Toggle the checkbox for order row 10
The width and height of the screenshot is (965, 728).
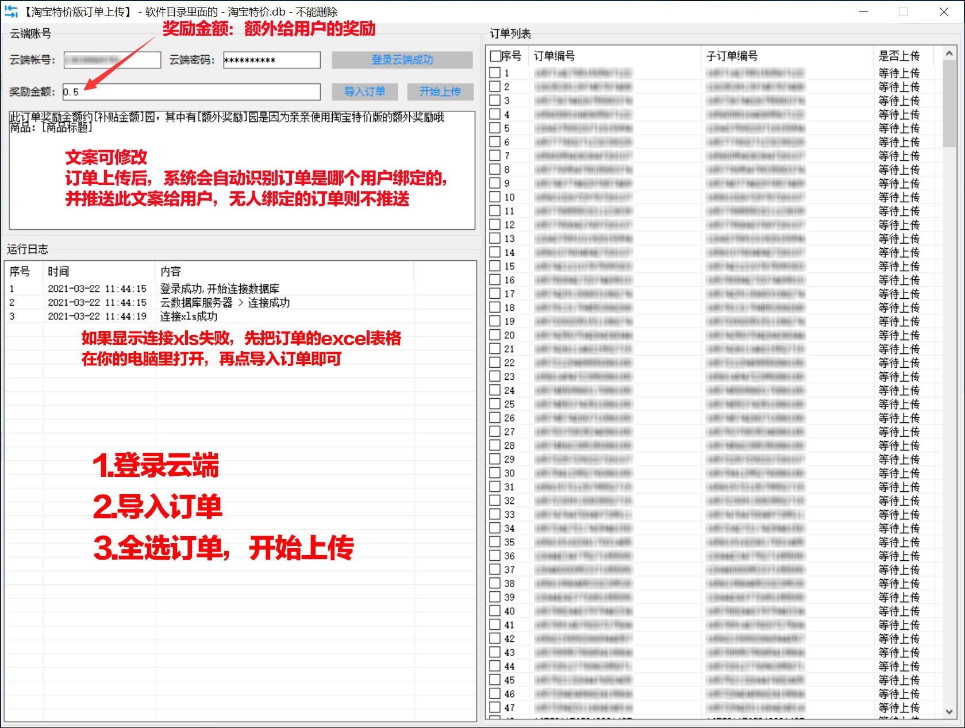pos(495,197)
